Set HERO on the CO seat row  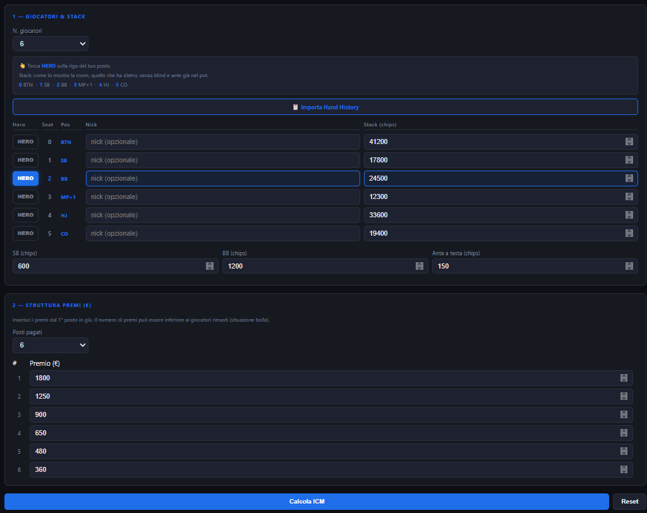tap(25, 233)
